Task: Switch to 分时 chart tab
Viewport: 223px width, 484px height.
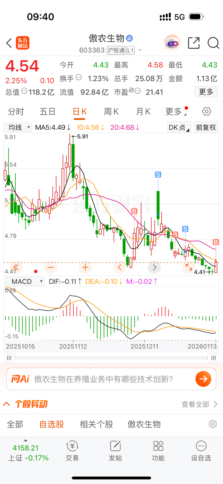Action: coord(16,111)
